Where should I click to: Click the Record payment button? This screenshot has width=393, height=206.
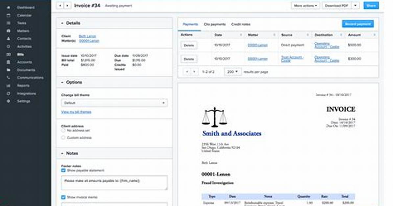[358, 24]
